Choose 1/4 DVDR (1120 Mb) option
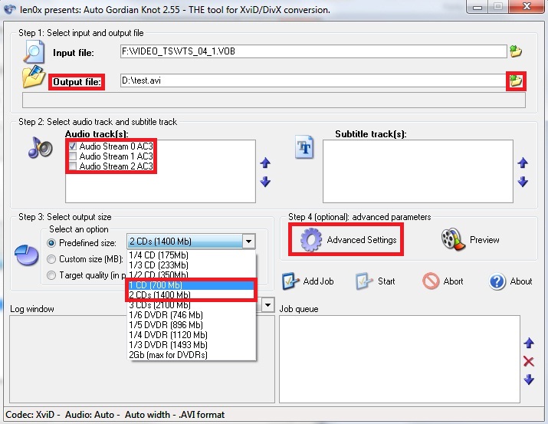This screenshot has height=424, width=548. [192, 335]
